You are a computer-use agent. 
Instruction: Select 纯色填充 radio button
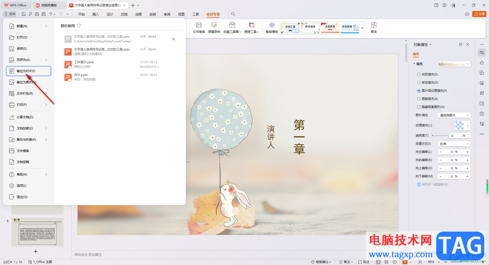coord(419,74)
